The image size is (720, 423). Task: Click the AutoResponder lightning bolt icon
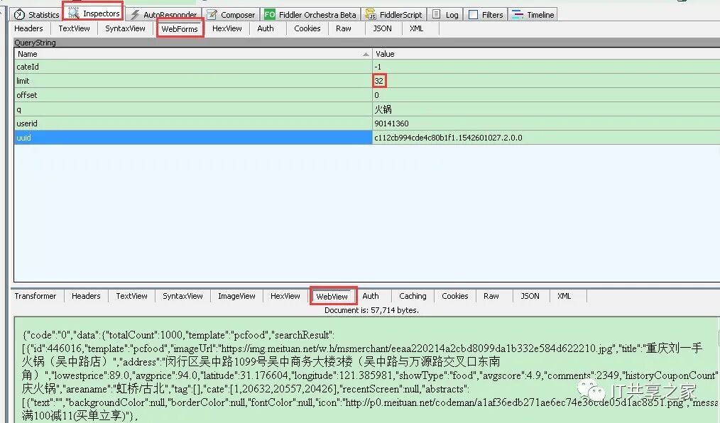135,15
